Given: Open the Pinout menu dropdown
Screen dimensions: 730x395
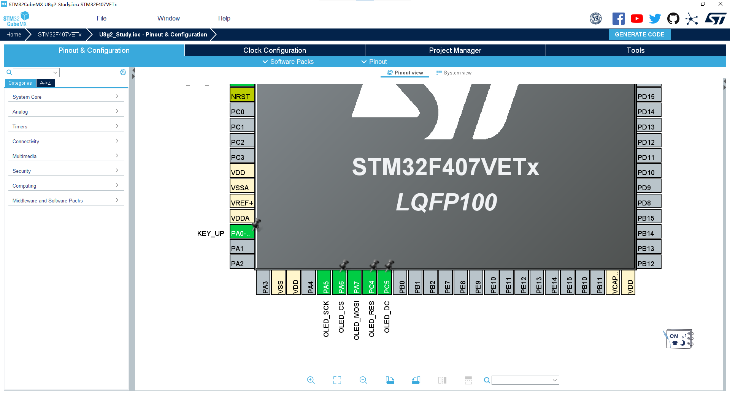Looking at the screenshot, I should pos(374,62).
